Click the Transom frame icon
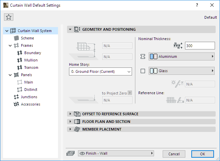The width and height of the screenshot is (220, 161). 20,67
